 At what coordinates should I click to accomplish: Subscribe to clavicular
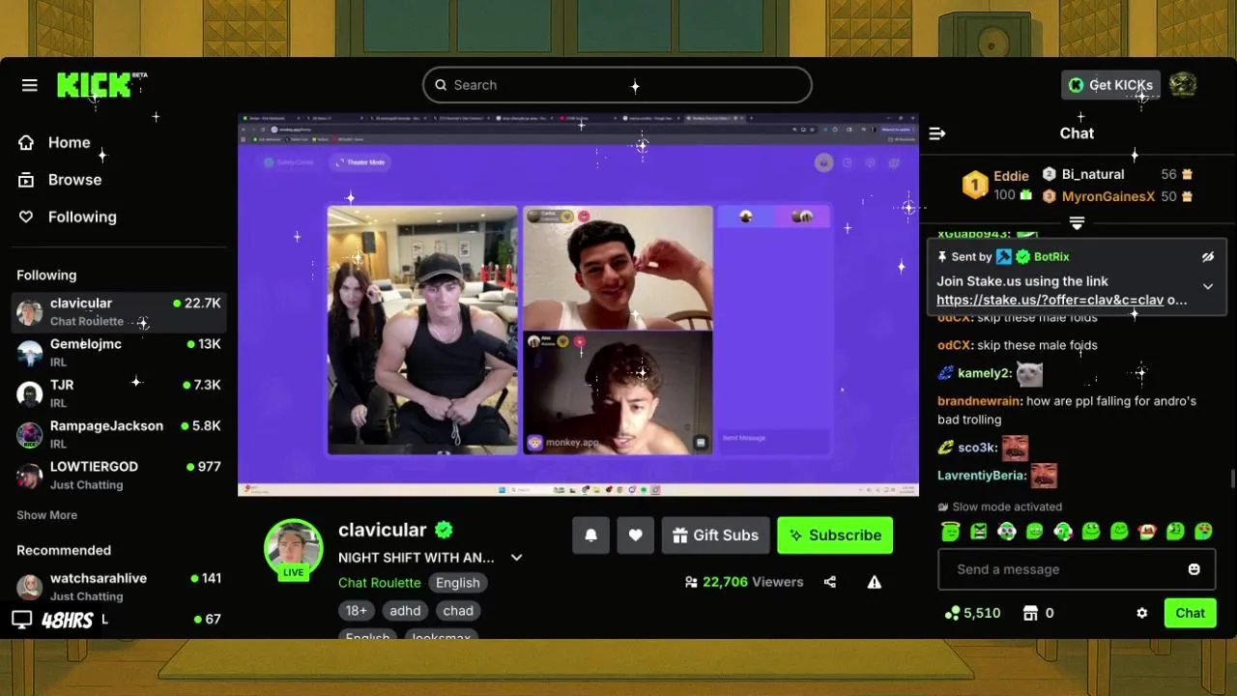coord(835,535)
